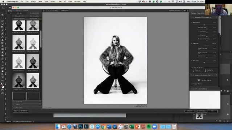Open the Image menu

(33, 1)
